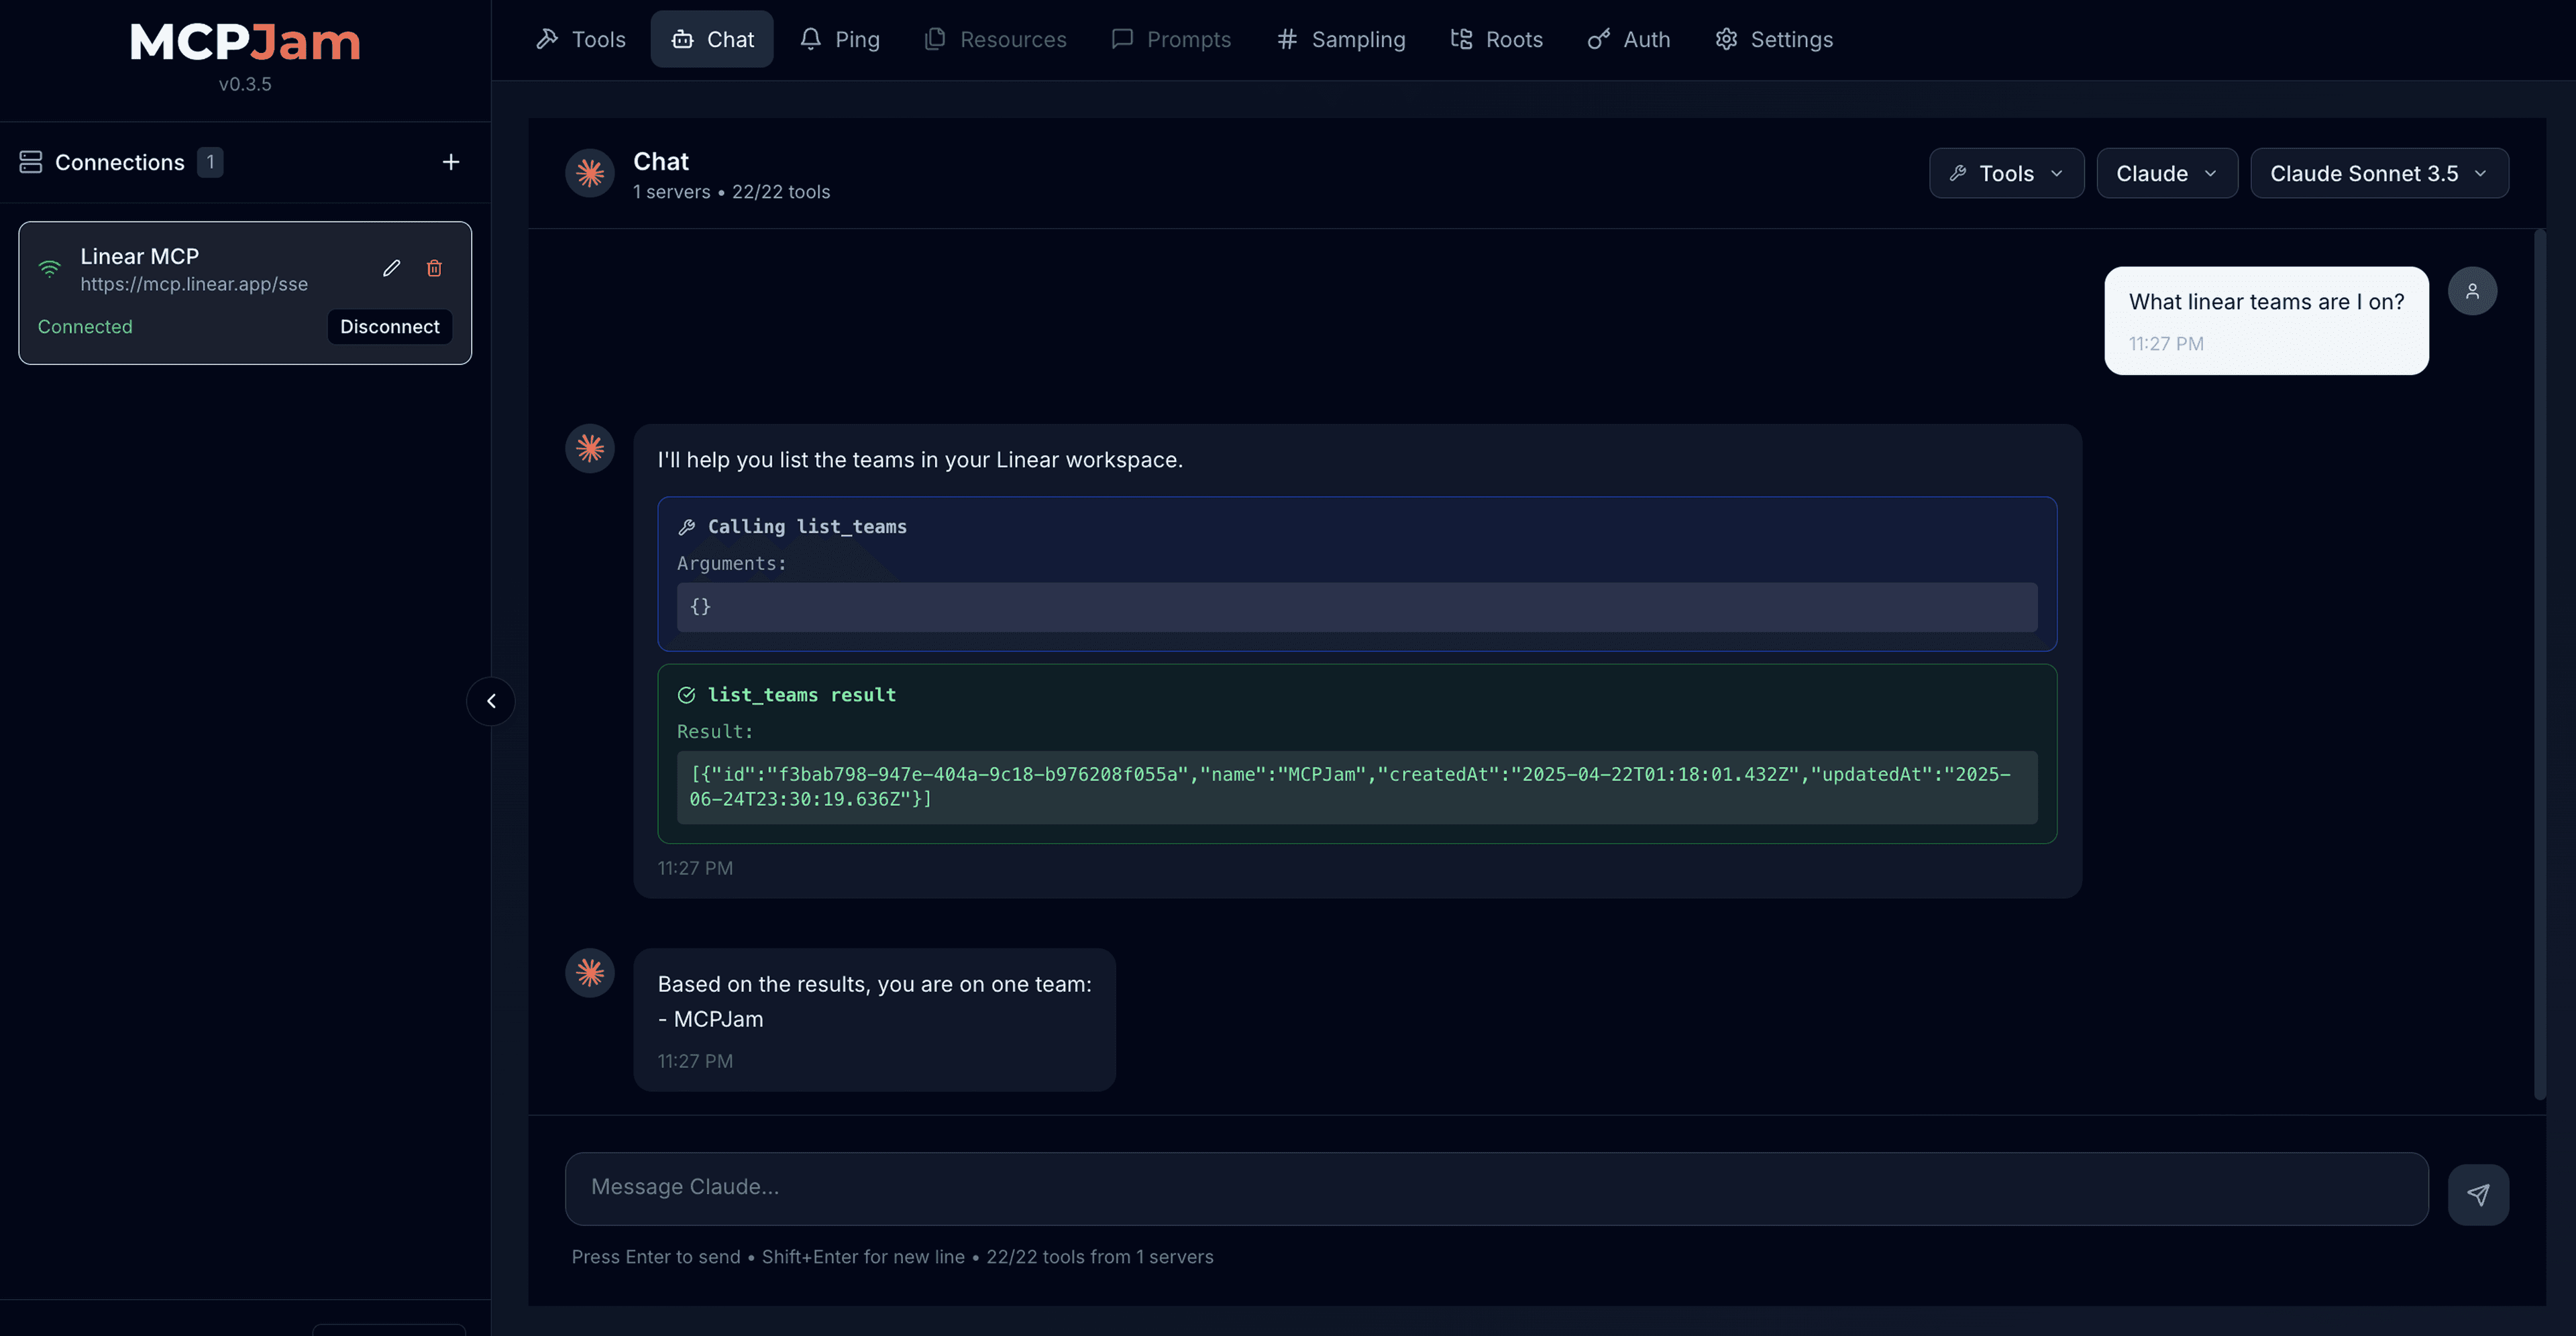Image resolution: width=2576 pixels, height=1336 pixels.
Task: Expand the Tools dropdown in chat header
Action: coord(2006,173)
